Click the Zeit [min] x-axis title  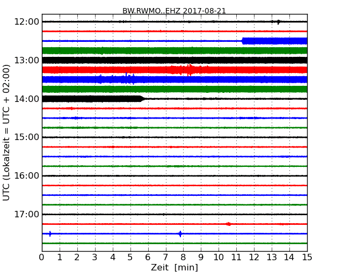point(174,267)
